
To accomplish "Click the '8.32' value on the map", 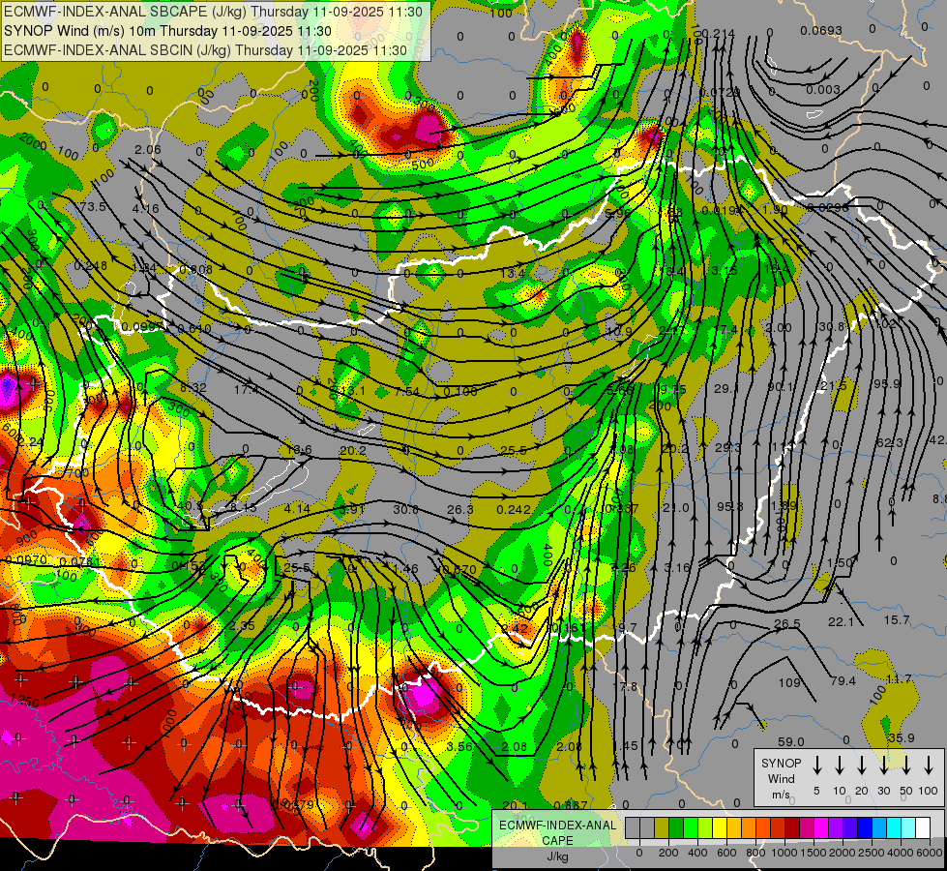I will coord(193,388).
